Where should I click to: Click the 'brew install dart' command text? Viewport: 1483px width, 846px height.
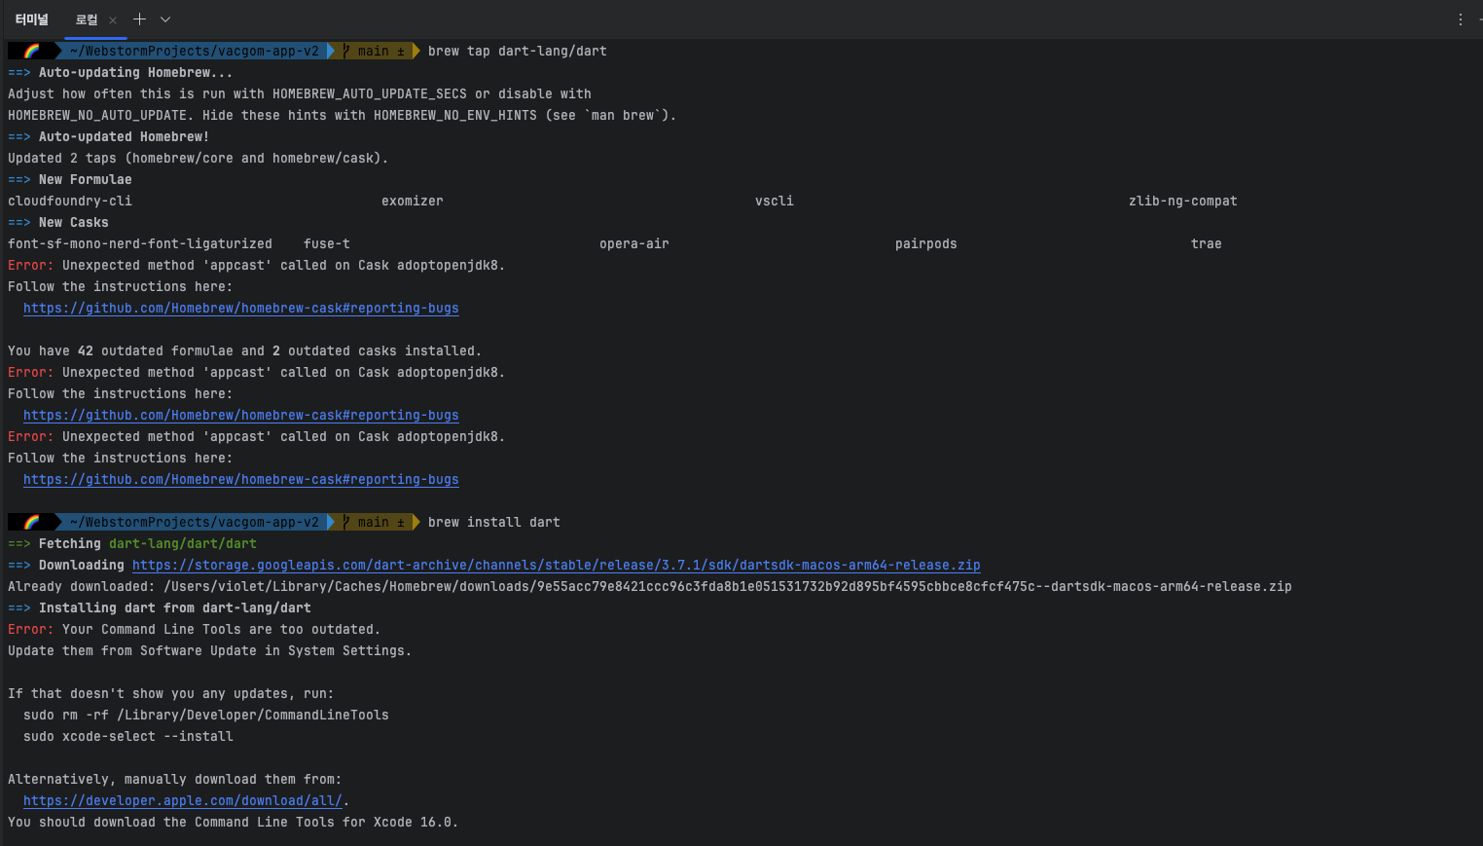coord(494,523)
